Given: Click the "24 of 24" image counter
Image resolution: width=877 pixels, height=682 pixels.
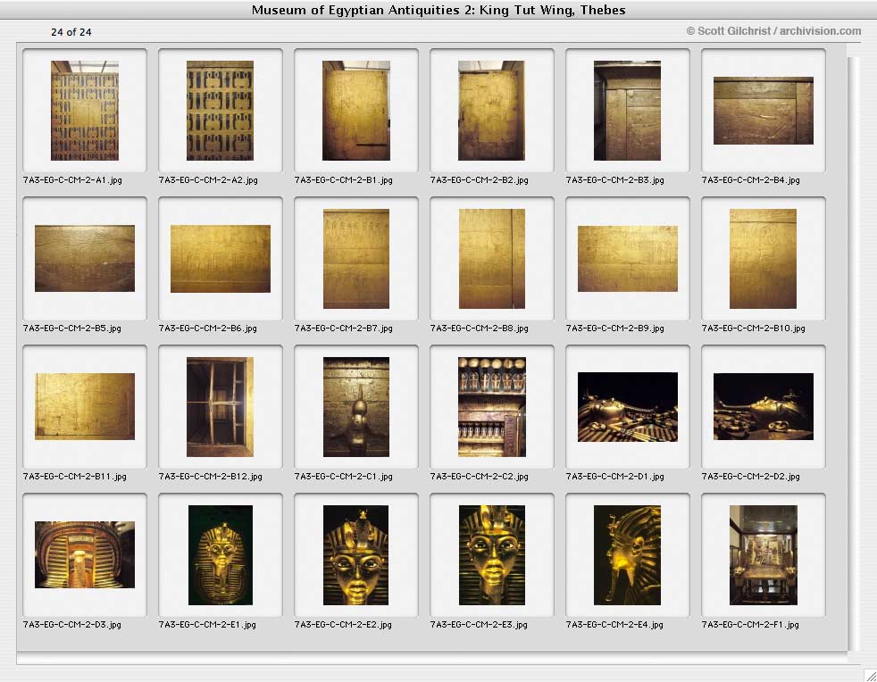Looking at the screenshot, I should coord(71,32).
